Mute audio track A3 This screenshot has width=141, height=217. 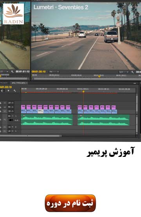pos(13,131)
